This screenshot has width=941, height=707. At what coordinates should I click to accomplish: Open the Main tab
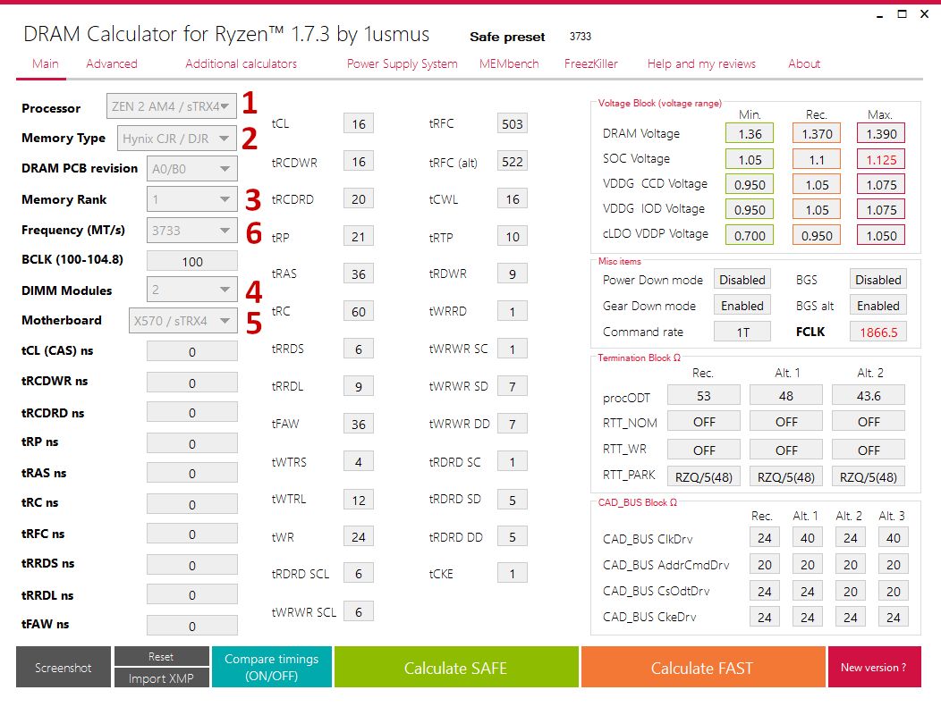click(x=45, y=63)
